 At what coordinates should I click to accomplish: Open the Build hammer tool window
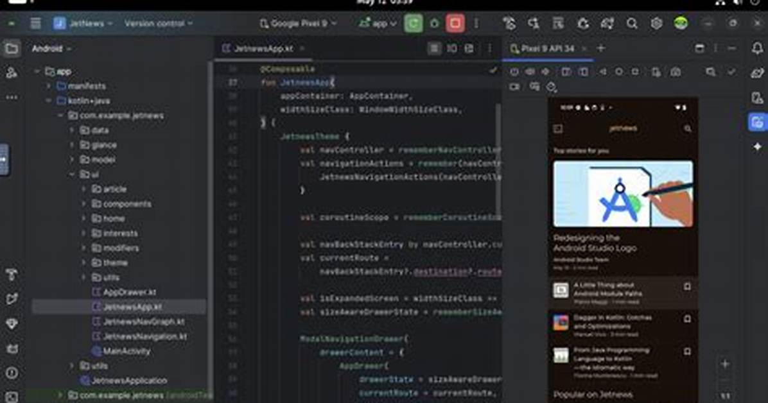tap(12, 275)
